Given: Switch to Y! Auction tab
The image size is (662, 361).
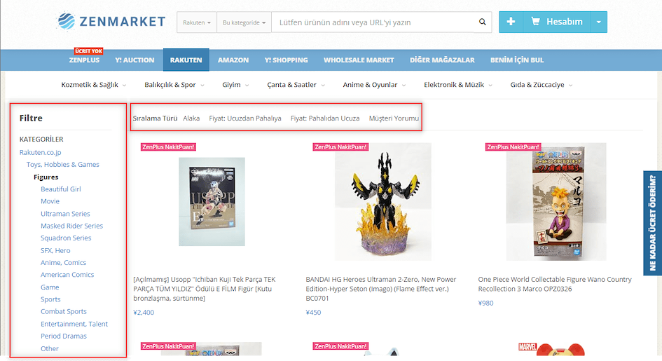Looking at the screenshot, I should click(135, 60).
